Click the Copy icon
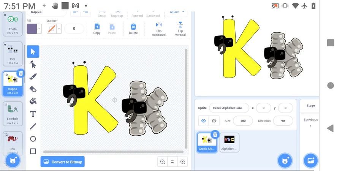 coord(97,29)
